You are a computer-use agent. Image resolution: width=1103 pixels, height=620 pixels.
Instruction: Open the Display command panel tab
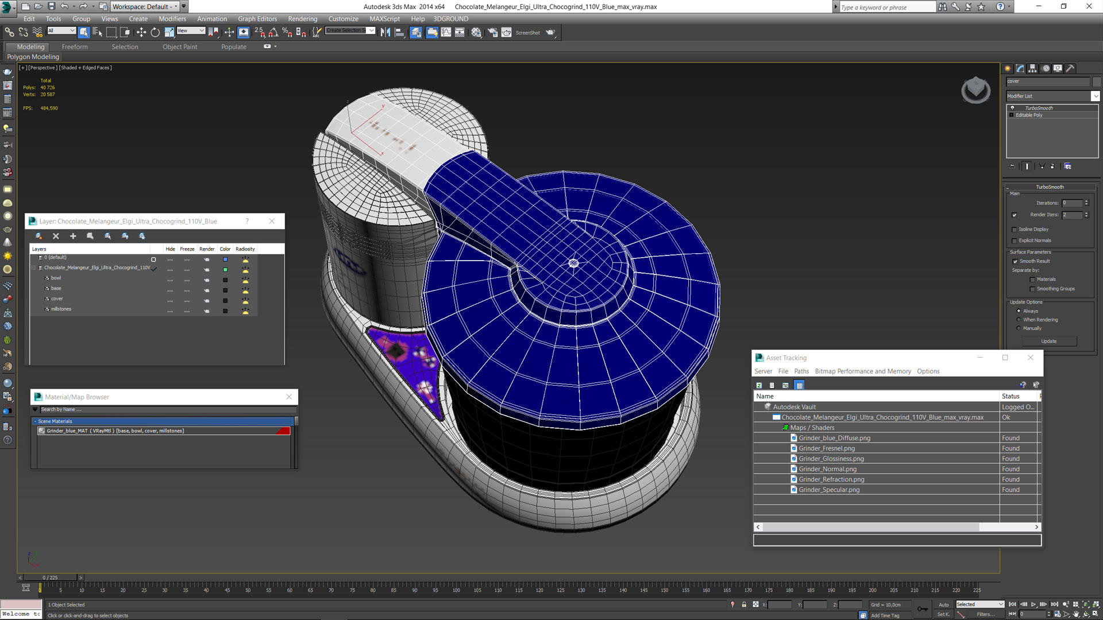pyautogui.click(x=1058, y=68)
